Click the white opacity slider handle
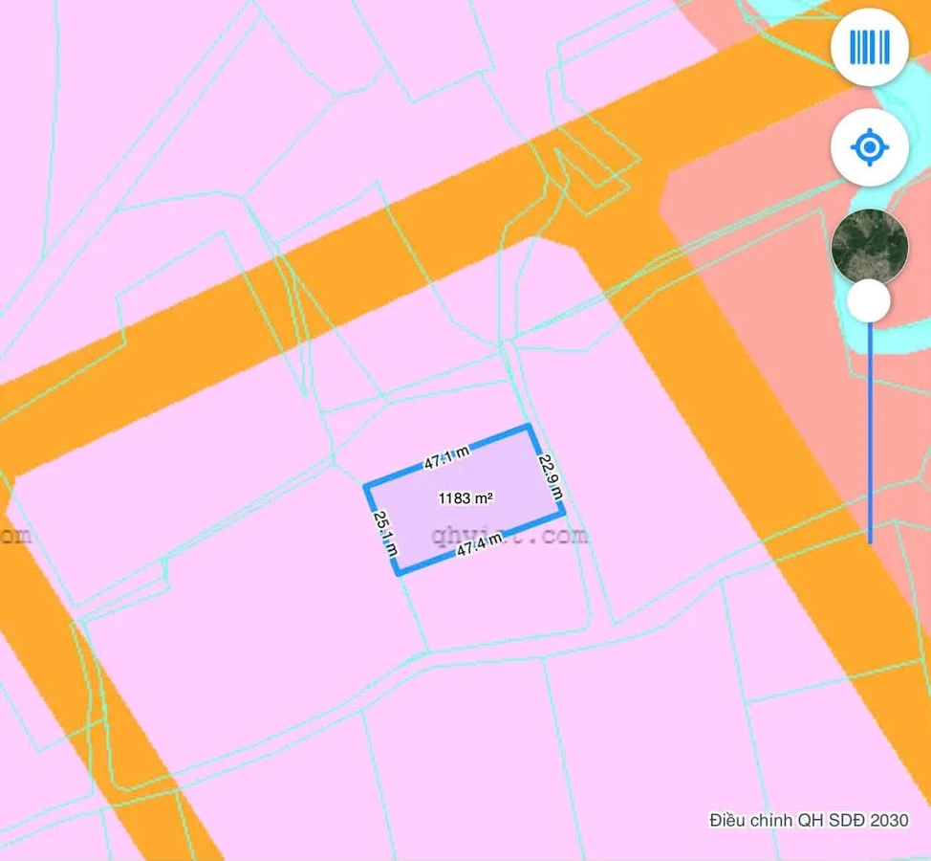 click(869, 301)
